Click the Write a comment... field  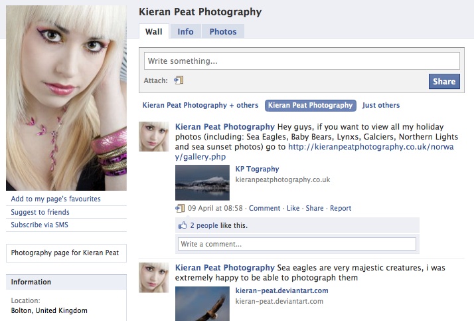(297, 244)
